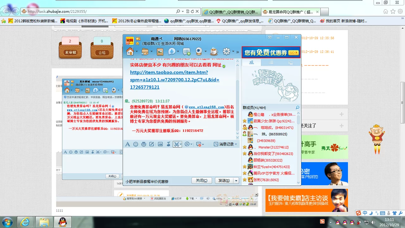Click 关闭(C) button in chat window

(x=202, y=181)
